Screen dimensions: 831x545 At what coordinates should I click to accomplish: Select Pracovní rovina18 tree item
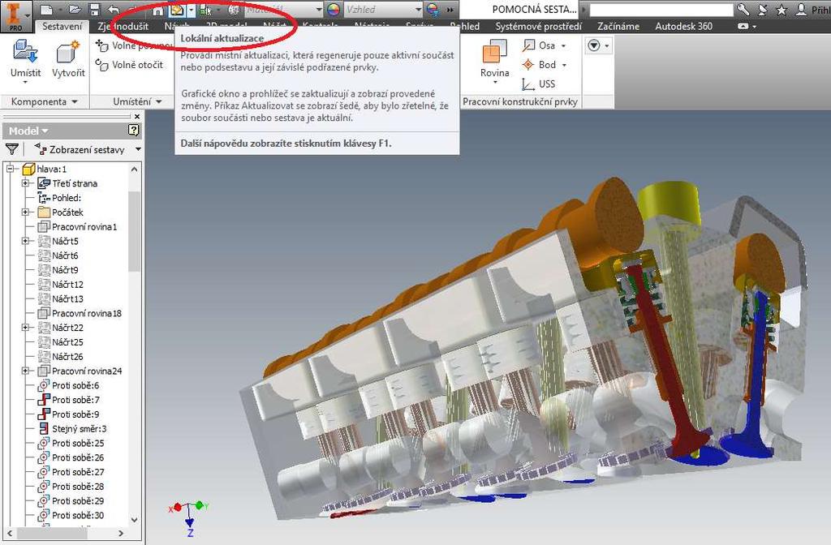click(x=80, y=313)
